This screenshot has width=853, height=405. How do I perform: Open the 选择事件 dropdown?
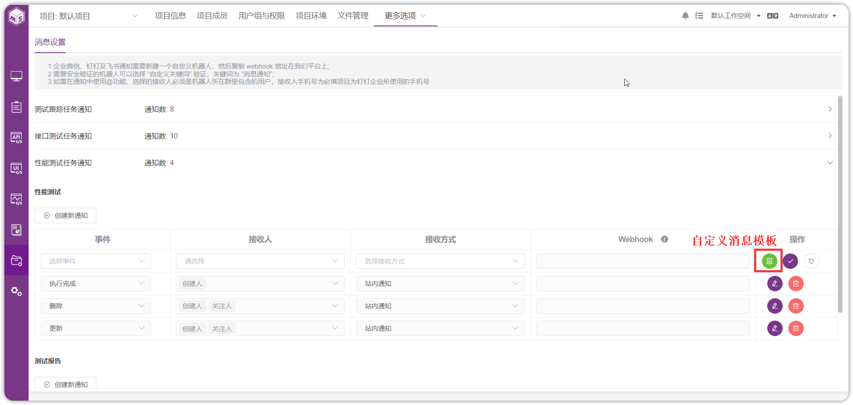pyautogui.click(x=96, y=261)
